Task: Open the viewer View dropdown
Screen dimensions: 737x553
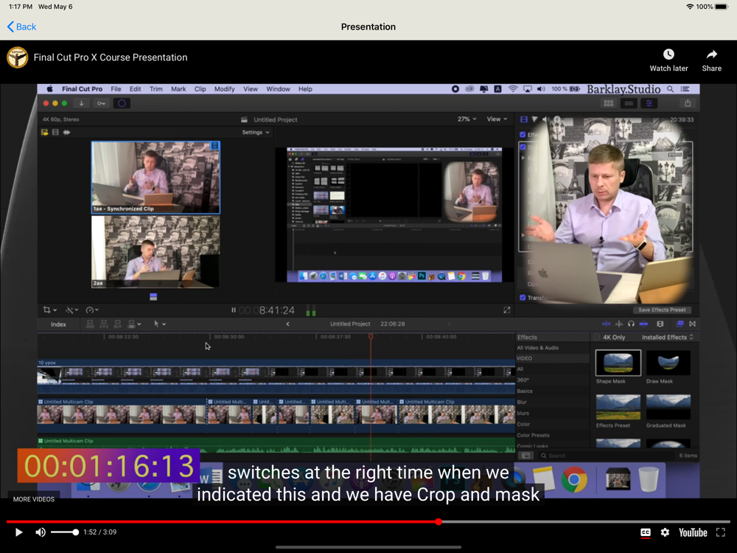Action: click(x=497, y=119)
